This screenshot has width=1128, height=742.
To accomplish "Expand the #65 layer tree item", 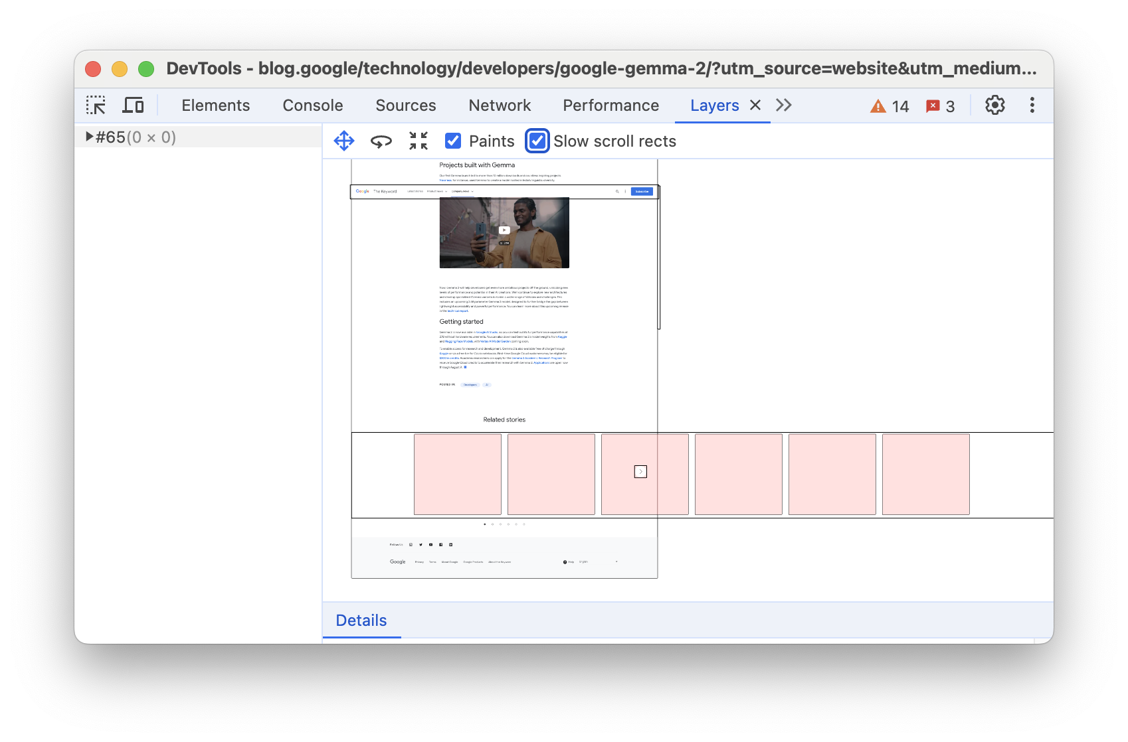I will 89,137.
